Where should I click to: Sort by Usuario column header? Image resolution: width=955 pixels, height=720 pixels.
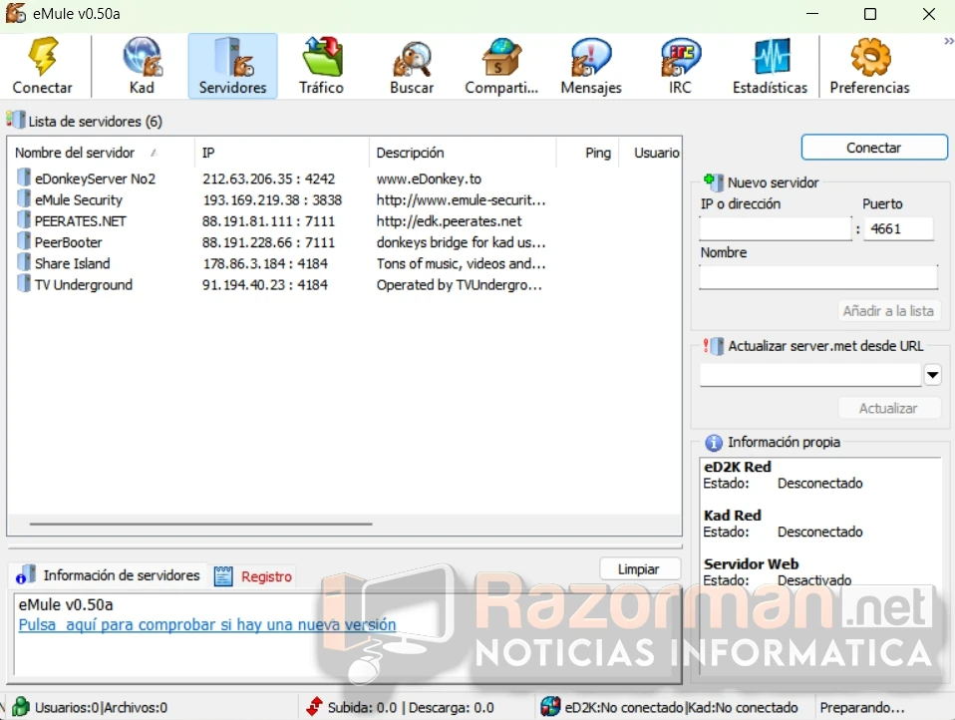pos(651,153)
